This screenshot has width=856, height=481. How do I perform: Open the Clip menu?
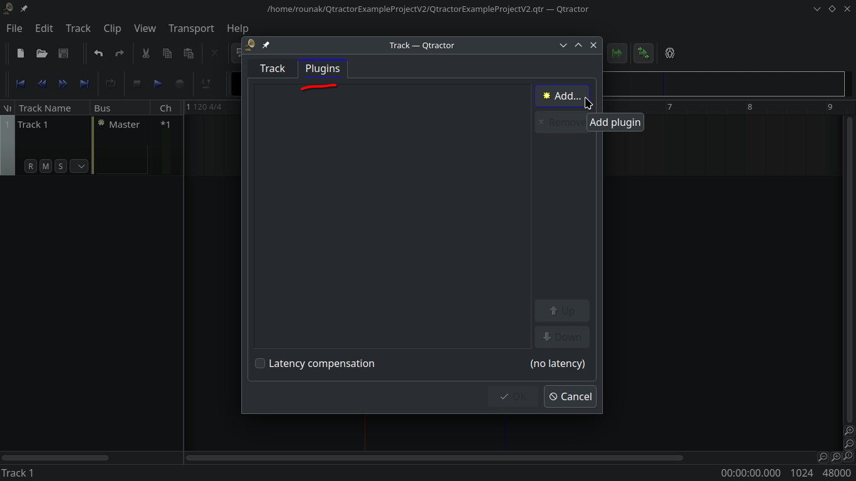tap(112, 28)
